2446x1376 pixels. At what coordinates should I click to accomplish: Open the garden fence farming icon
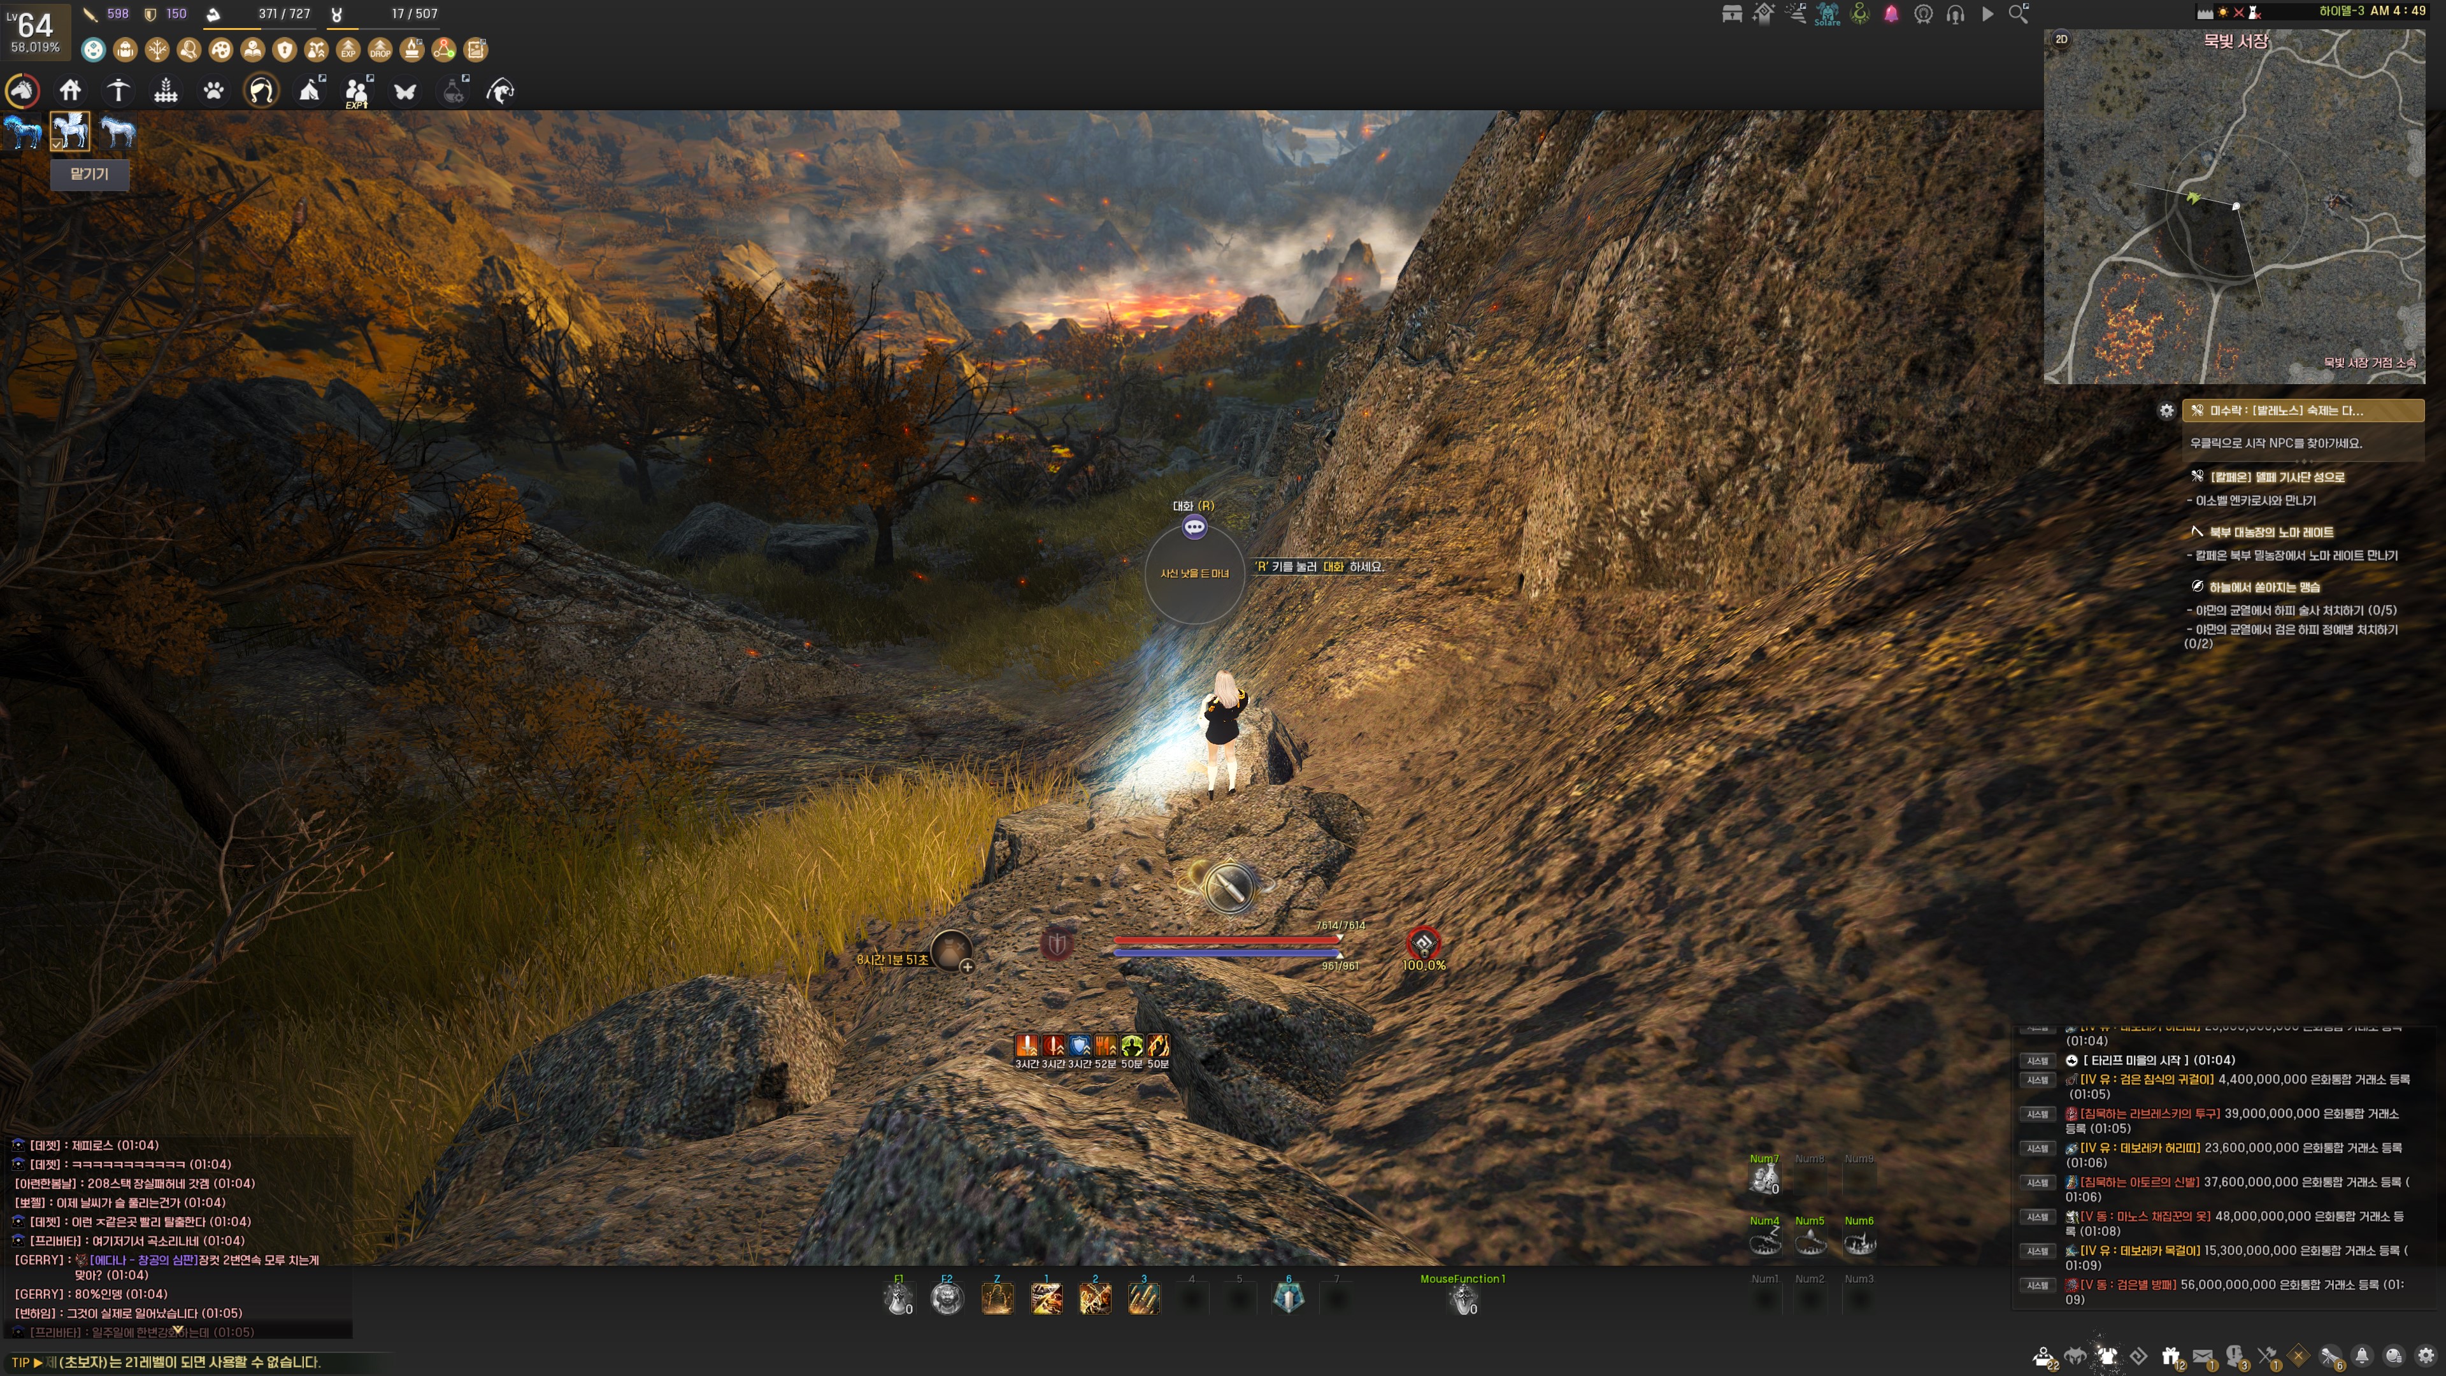point(166,91)
